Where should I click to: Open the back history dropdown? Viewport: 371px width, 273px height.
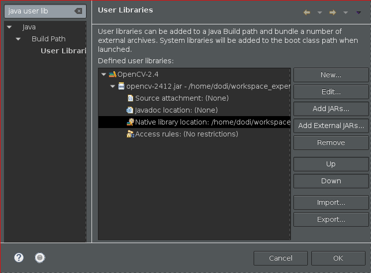pos(320,12)
